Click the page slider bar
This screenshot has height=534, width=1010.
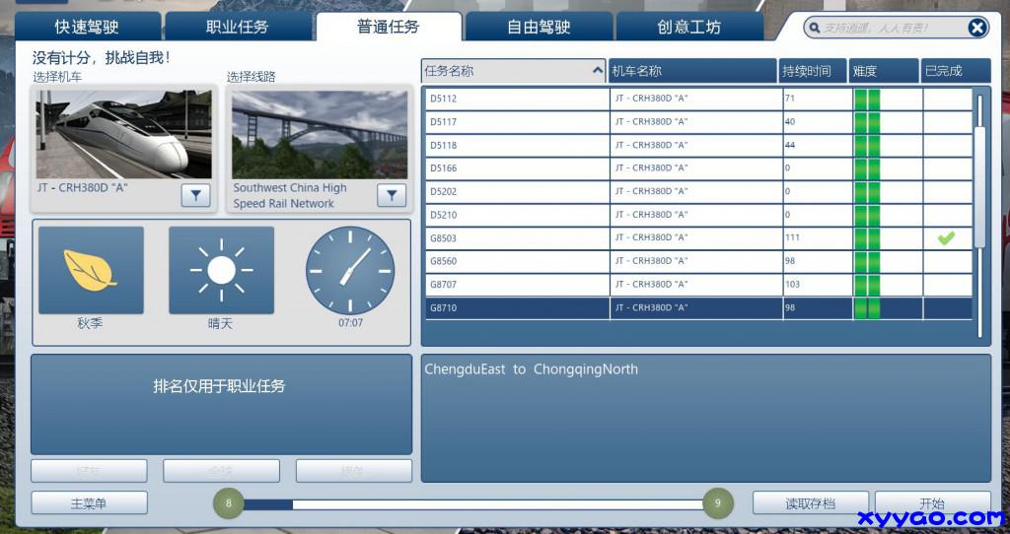[473, 504]
